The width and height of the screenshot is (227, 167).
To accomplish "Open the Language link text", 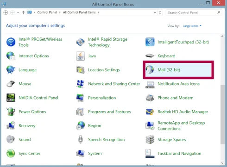I will 28,70.
